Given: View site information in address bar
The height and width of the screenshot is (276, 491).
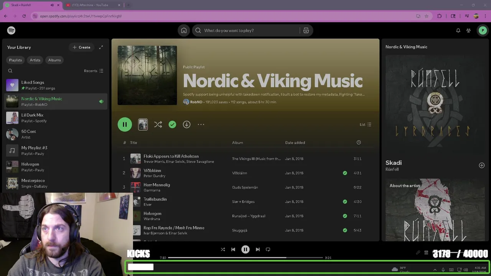Looking at the screenshot, I should 35,16.
